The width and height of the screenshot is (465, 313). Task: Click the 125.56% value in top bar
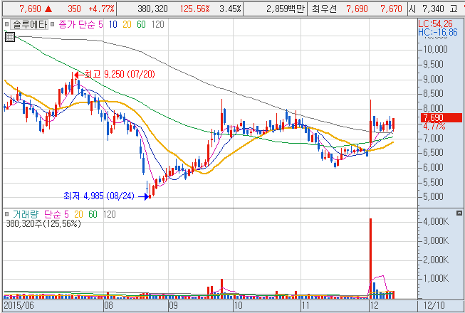[x=194, y=9]
